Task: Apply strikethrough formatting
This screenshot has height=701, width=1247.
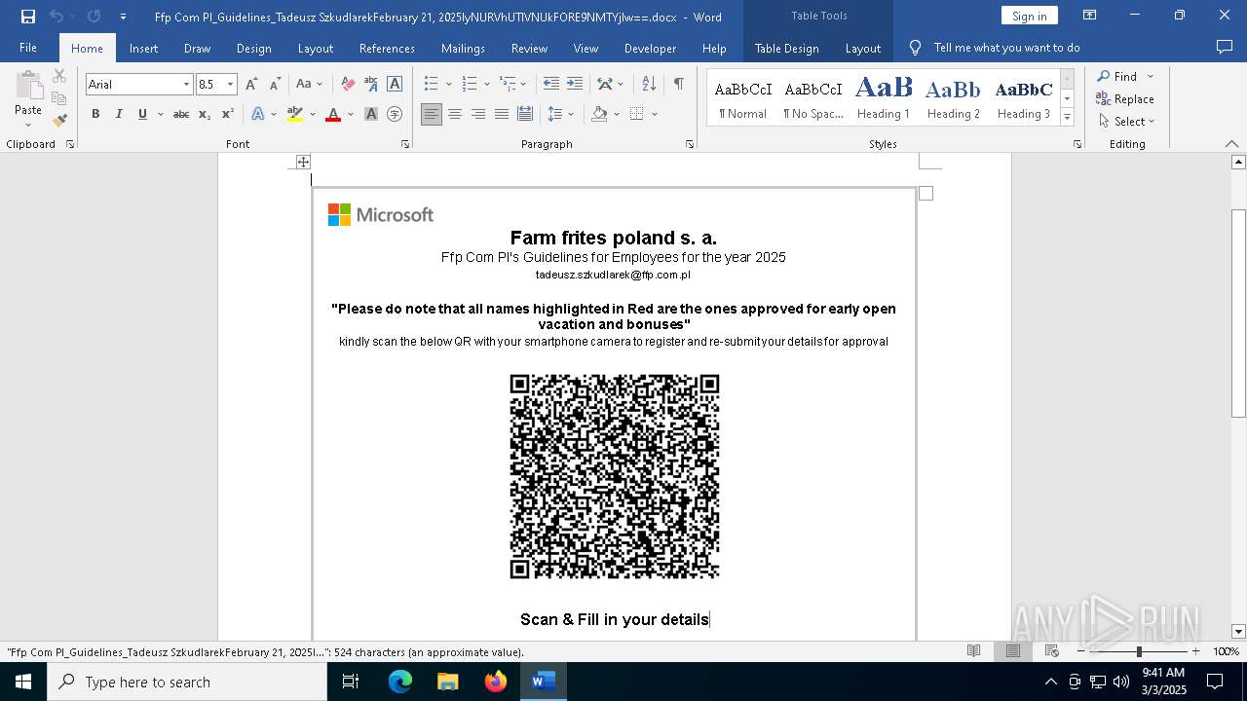Action: click(181, 114)
